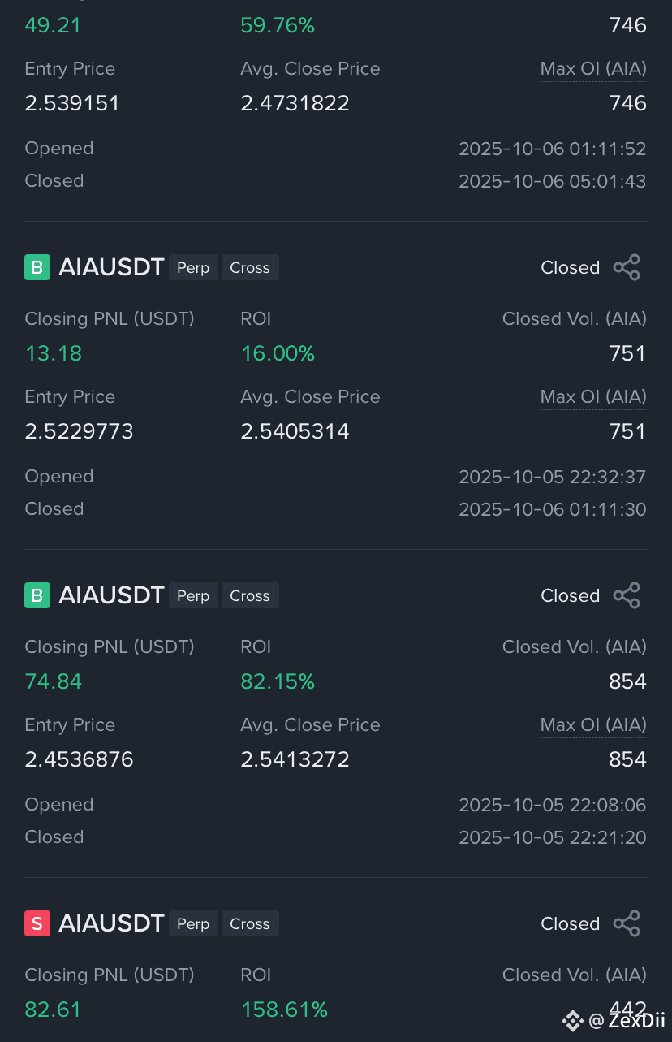Open AIAUSDT pair from the short trade

pos(111,923)
